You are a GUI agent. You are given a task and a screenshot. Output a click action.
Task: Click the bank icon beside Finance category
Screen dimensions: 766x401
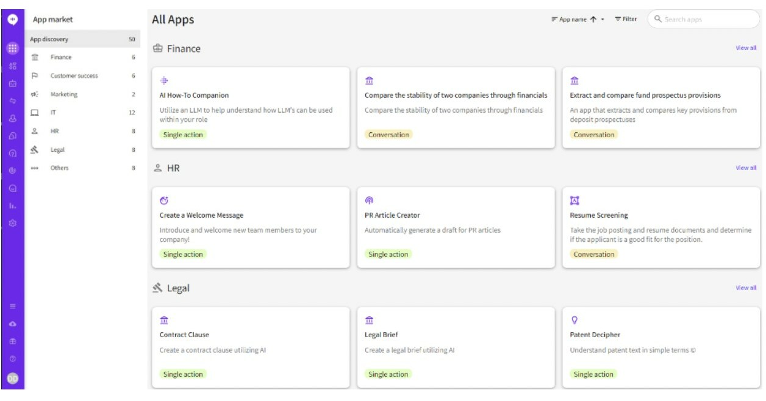pyautogui.click(x=34, y=56)
